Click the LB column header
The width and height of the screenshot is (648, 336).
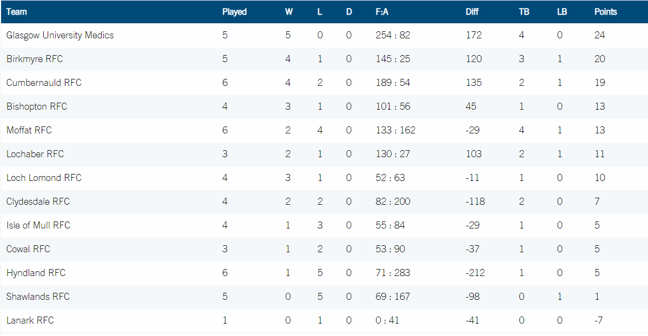[x=561, y=12]
